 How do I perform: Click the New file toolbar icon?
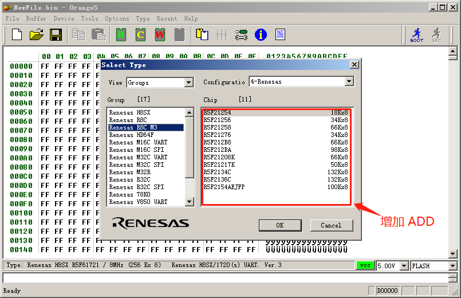(x=17, y=35)
